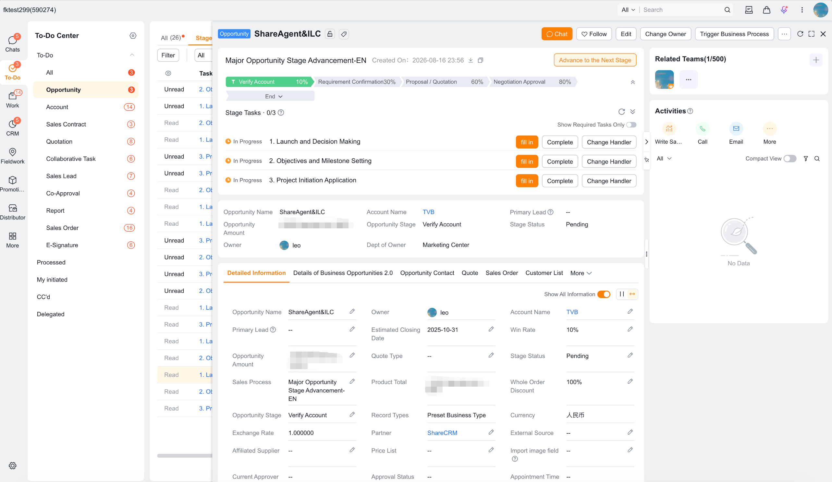Add a related team member
The height and width of the screenshot is (482, 832).
pyautogui.click(x=816, y=60)
